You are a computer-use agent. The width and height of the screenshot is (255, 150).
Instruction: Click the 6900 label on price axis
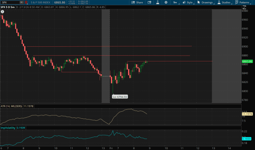pos(245,46)
